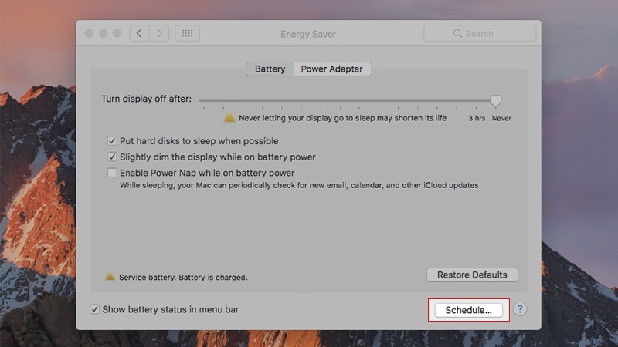The height and width of the screenshot is (347, 618).
Task: Set the display off slider to the 3 hrs mark
Action: pos(477,103)
